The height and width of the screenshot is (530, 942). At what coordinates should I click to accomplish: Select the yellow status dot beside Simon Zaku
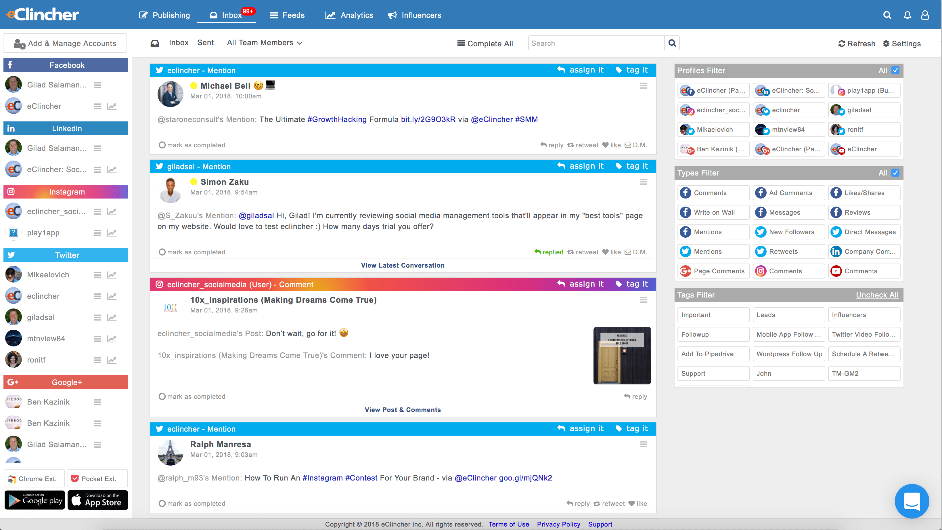(194, 182)
